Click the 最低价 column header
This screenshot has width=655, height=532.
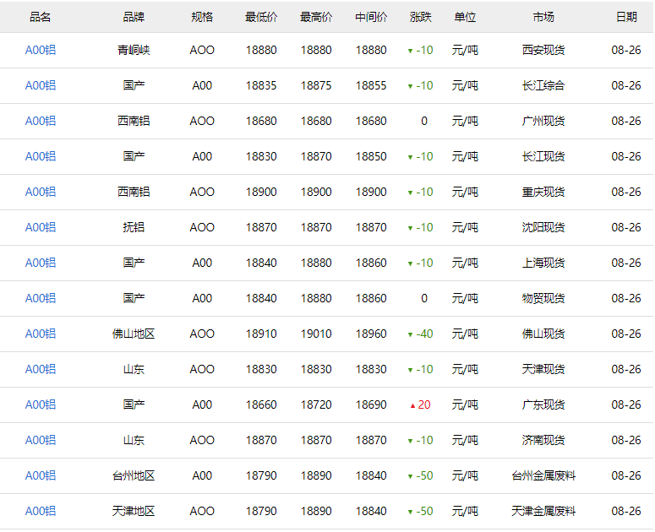click(261, 17)
